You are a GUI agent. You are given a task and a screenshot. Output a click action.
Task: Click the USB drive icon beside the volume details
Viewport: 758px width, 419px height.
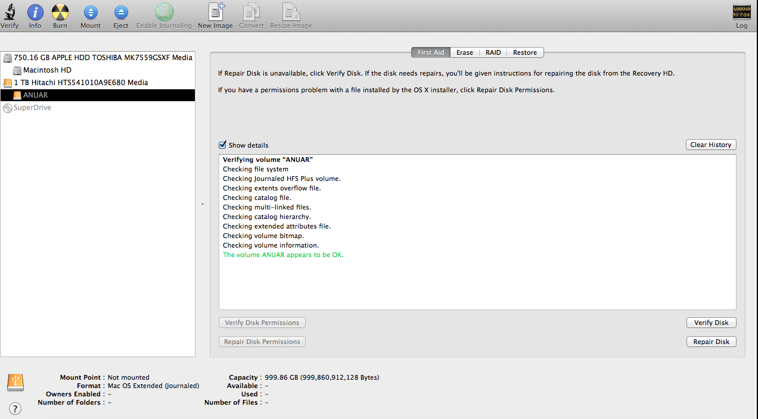pos(15,382)
